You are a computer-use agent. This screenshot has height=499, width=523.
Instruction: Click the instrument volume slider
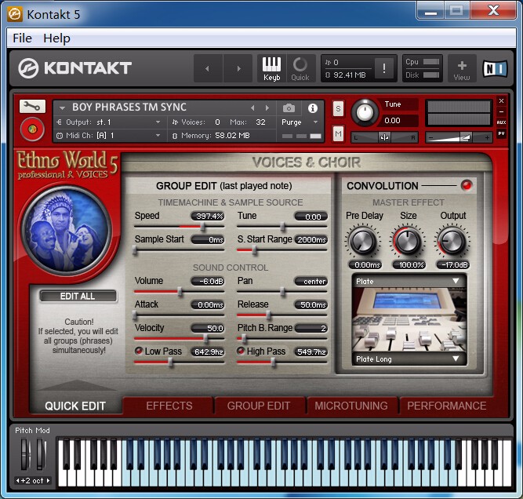[459, 137]
